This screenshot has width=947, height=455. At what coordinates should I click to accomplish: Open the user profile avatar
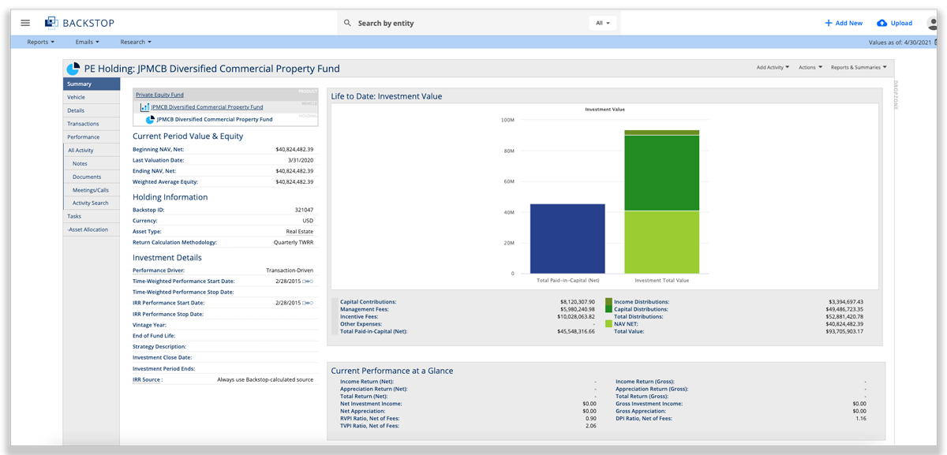point(931,23)
